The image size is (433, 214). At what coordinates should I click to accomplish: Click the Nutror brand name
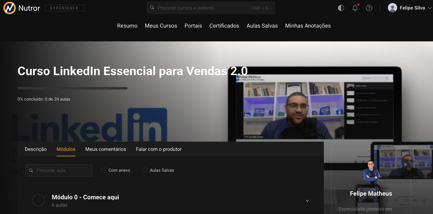tap(29, 8)
